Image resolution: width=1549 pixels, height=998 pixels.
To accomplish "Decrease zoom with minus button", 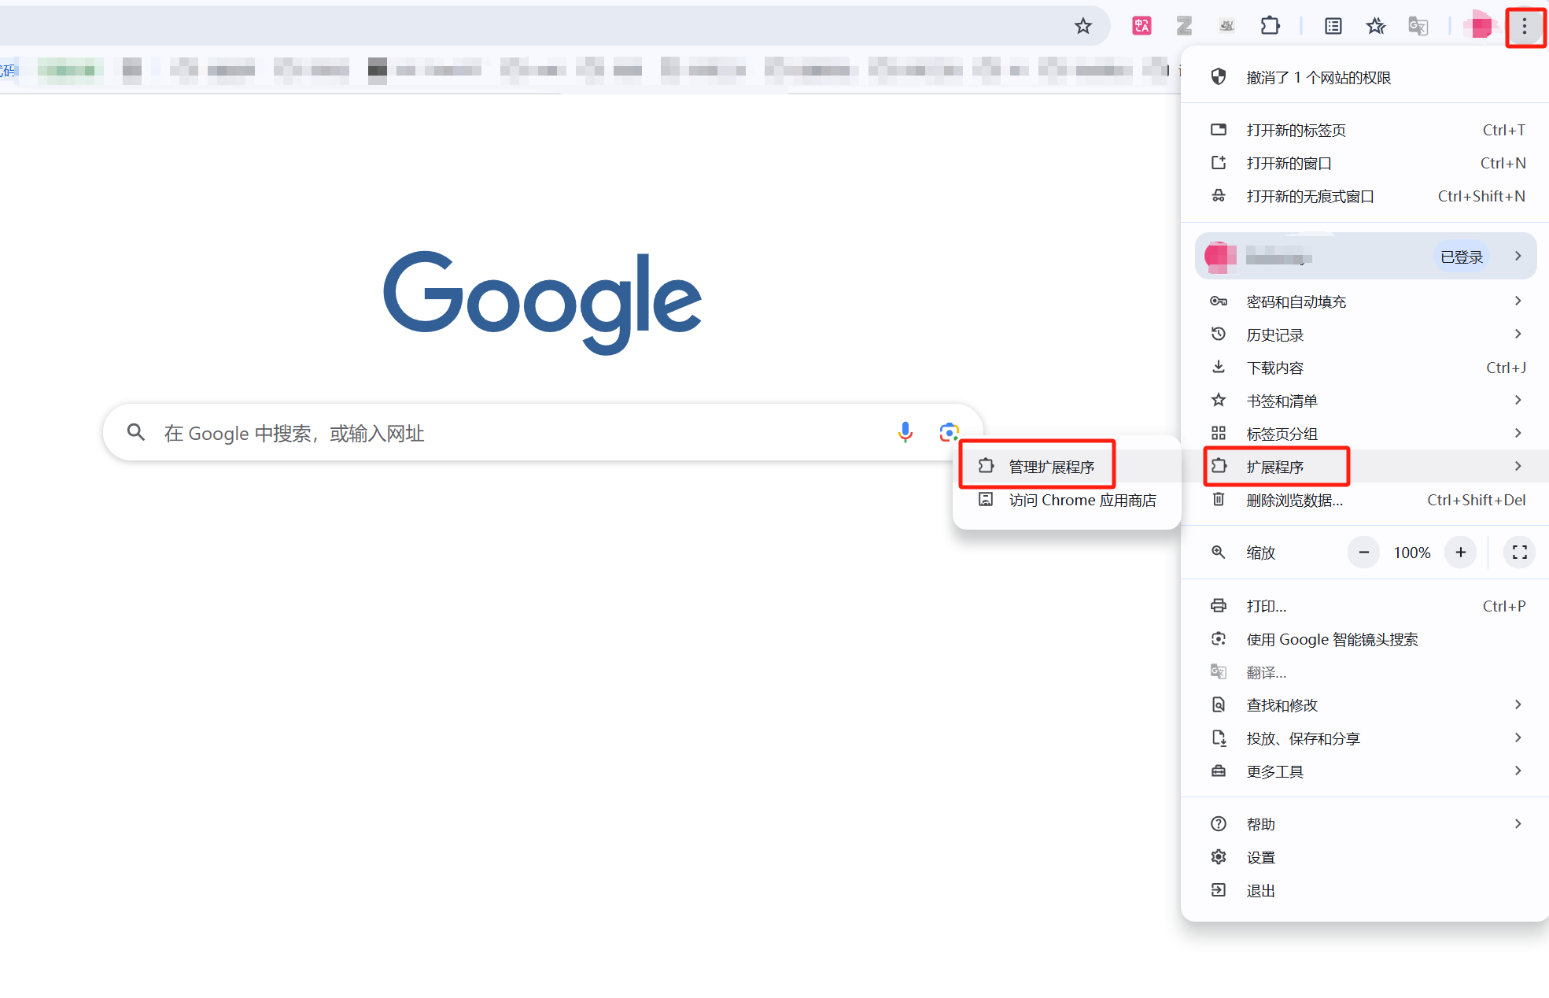I will [x=1363, y=553].
